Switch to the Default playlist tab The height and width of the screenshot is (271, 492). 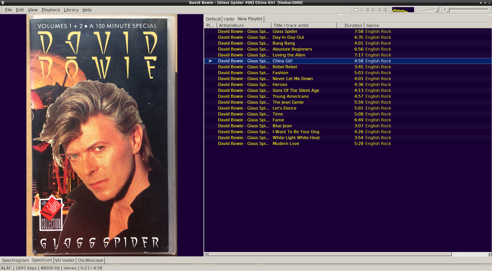[213, 19]
